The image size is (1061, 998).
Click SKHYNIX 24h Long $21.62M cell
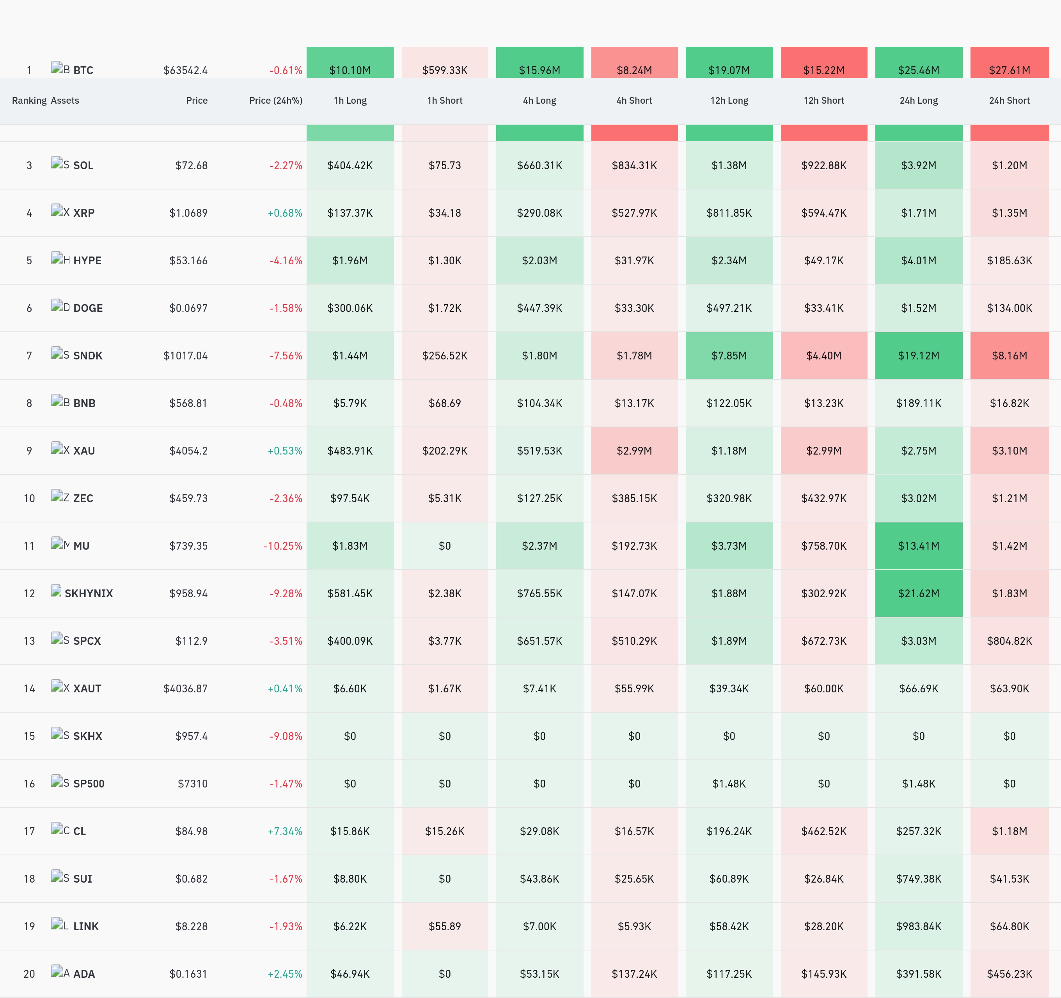coord(919,594)
